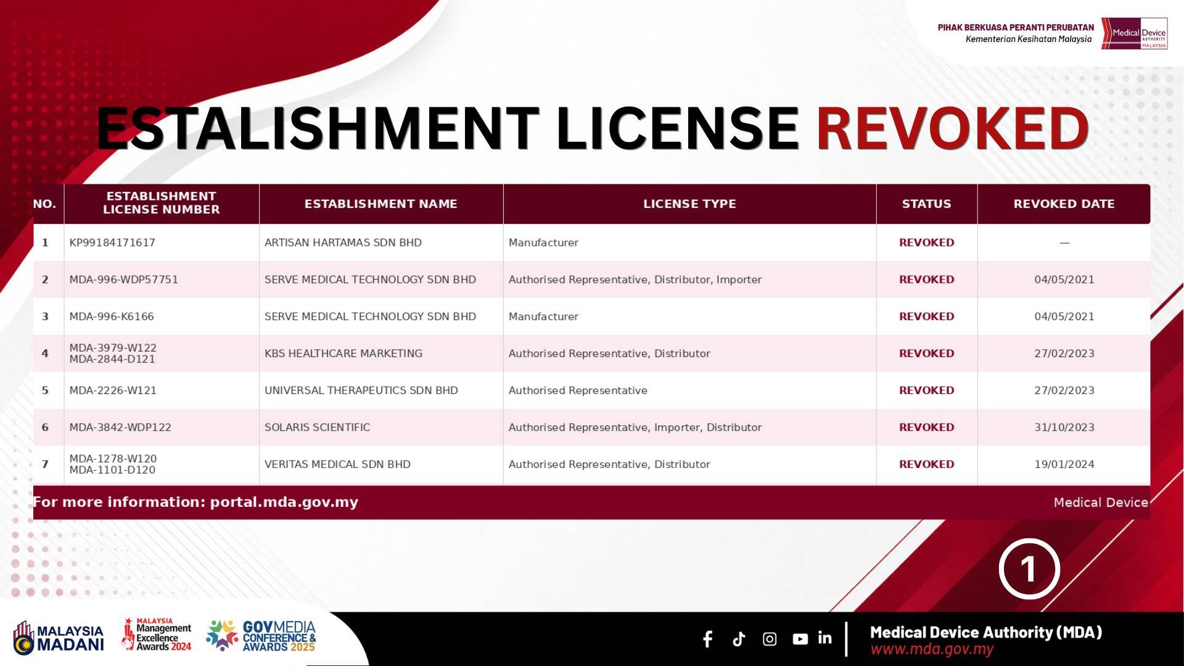This screenshot has height=666, width=1184.
Task: Click Malaysia Management Excellence Awards 2024 logo
Action: click(x=157, y=635)
